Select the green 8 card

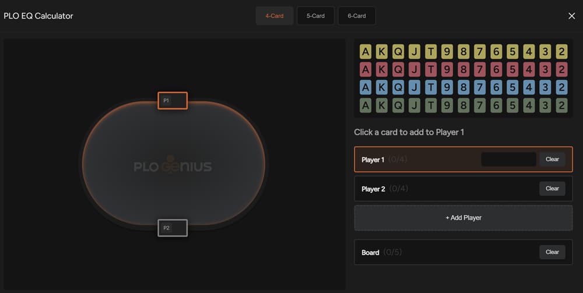(463, 105)
